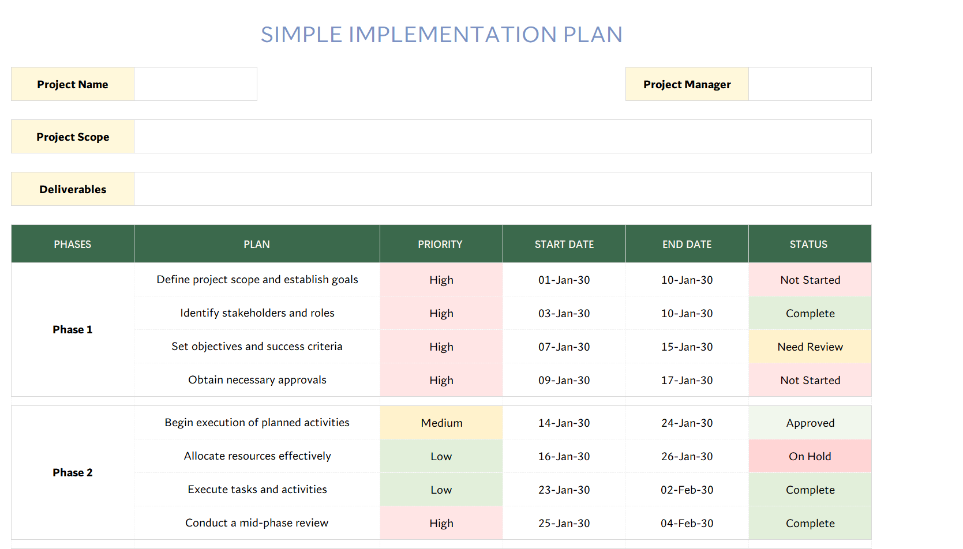Click the On Hold status cell

[x=810, y=456]
